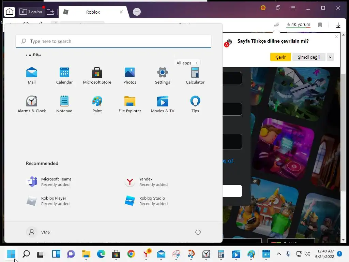
Task: Open Task View on taskbar
Action: click(x=41, y=254)
